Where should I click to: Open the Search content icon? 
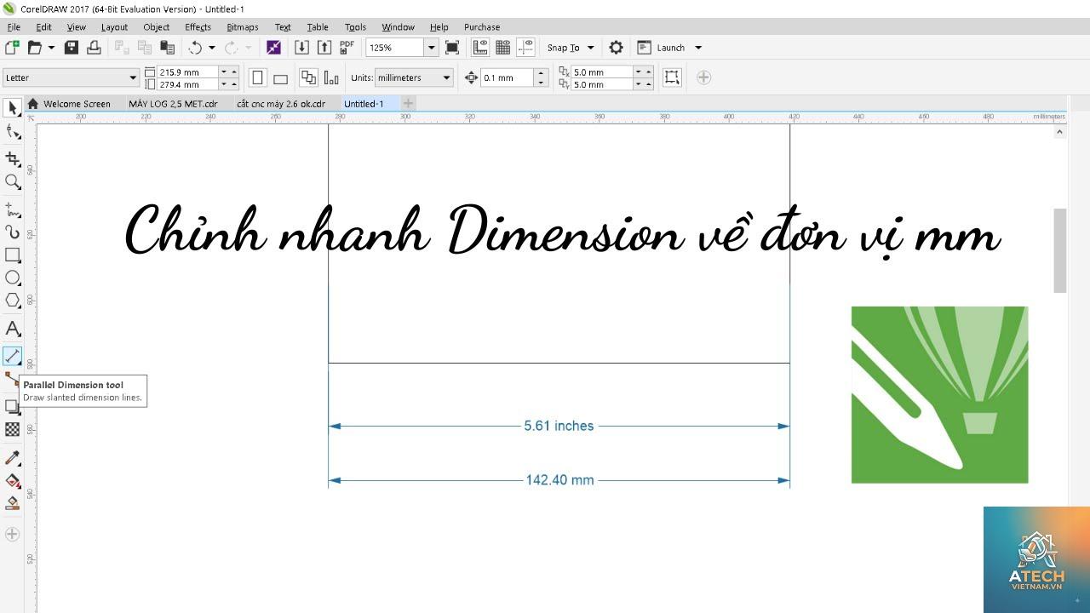click(273, 48)
